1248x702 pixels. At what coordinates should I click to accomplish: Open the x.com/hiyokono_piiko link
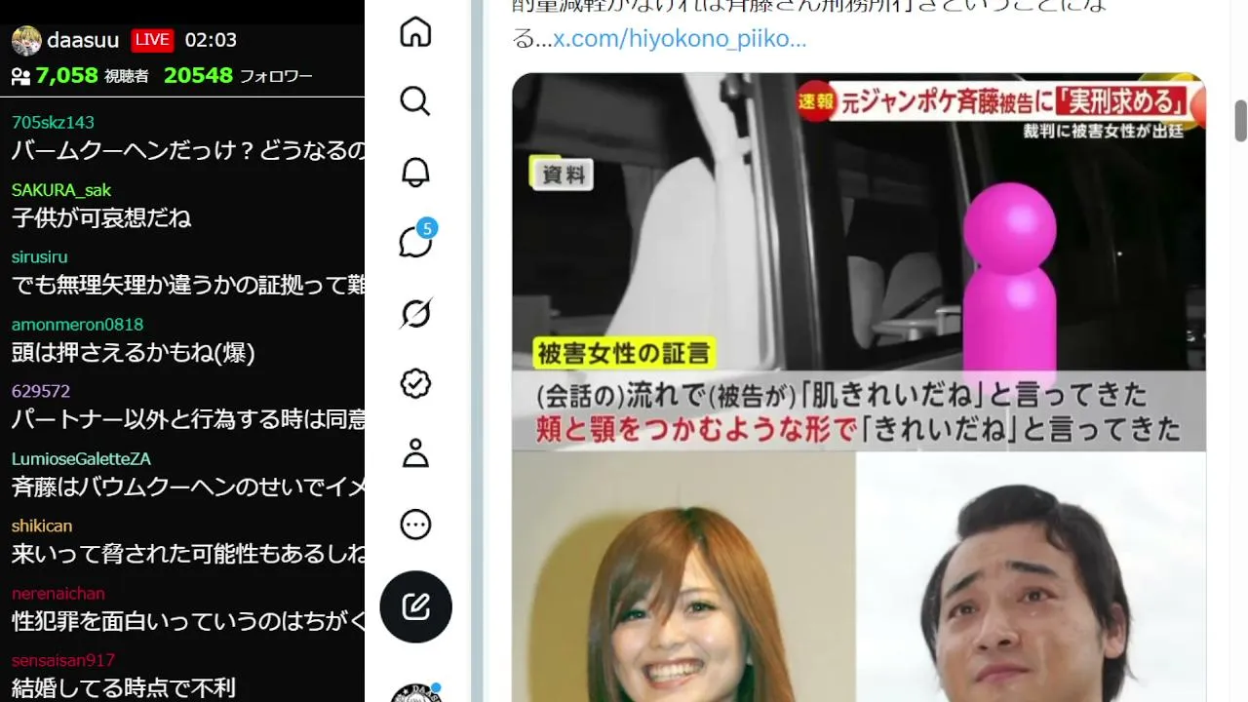coord(680,39)
